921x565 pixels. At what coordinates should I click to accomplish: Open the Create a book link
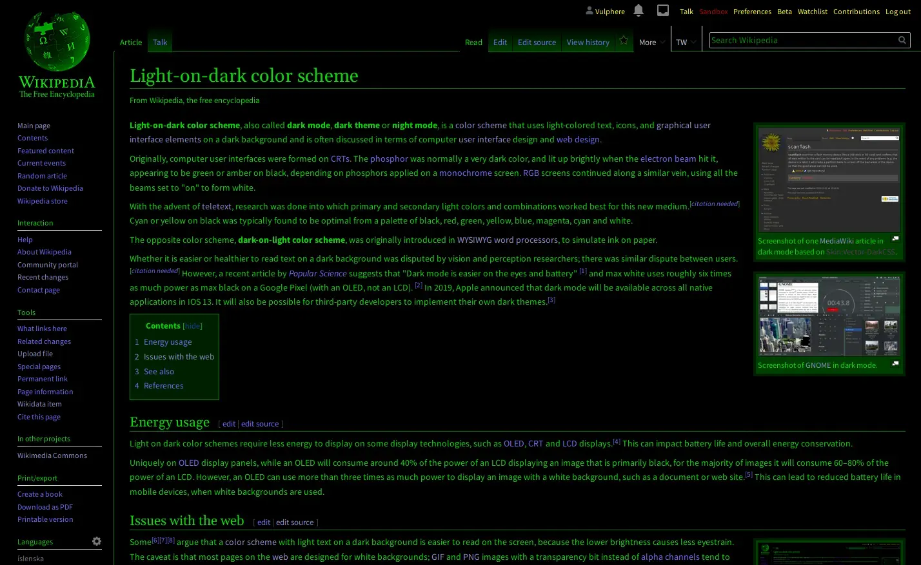point(40,494)
